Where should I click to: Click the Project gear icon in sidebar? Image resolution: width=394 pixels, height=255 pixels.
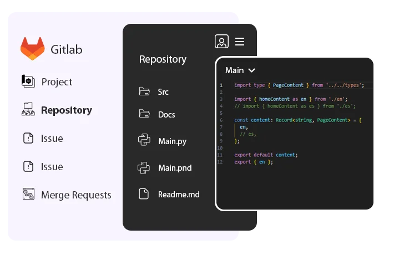(28, 81)
